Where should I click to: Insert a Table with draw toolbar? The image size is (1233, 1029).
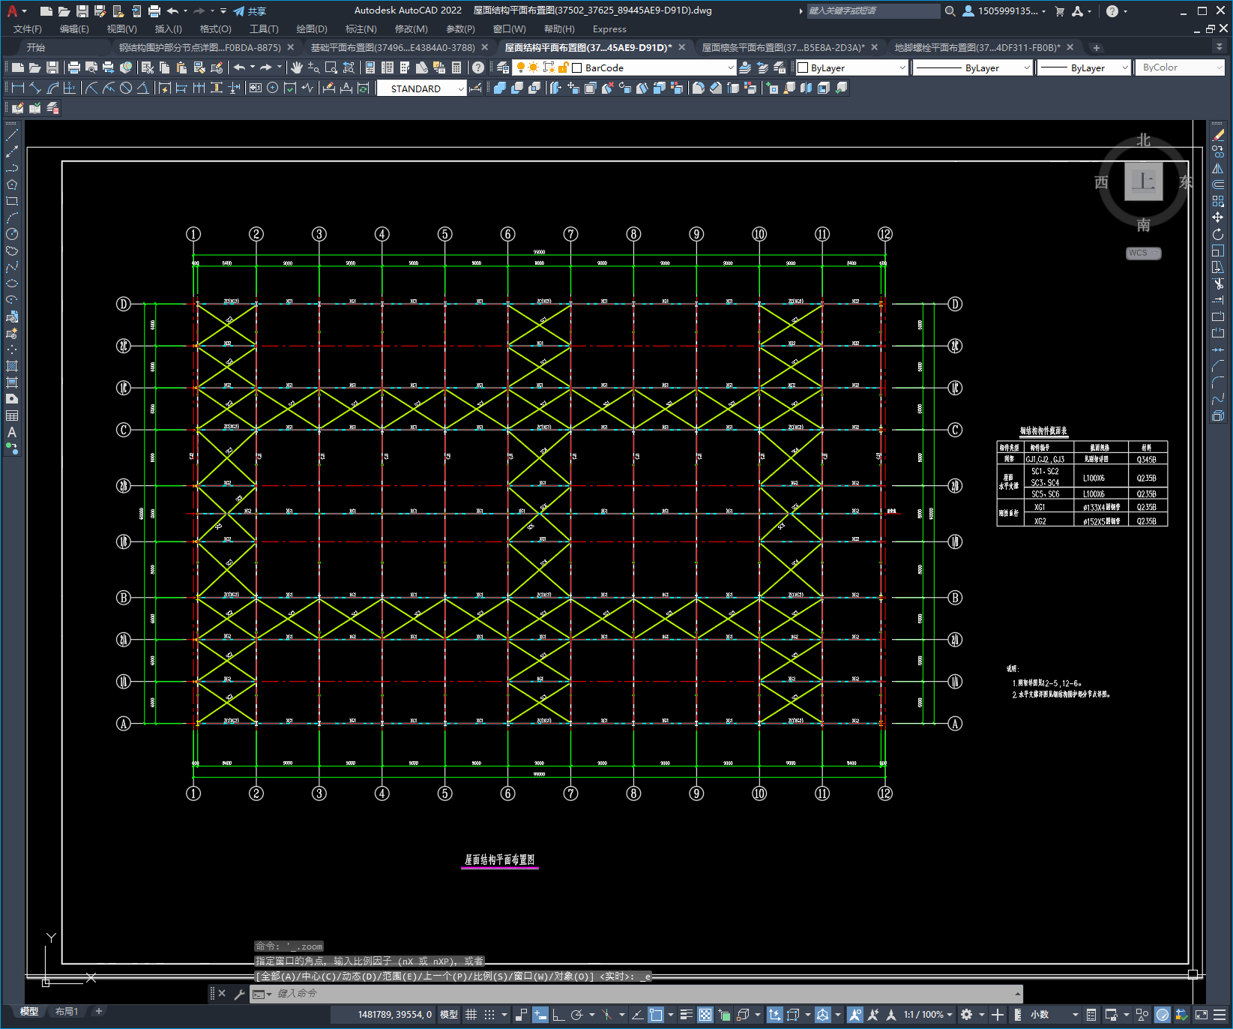(12, 416)
